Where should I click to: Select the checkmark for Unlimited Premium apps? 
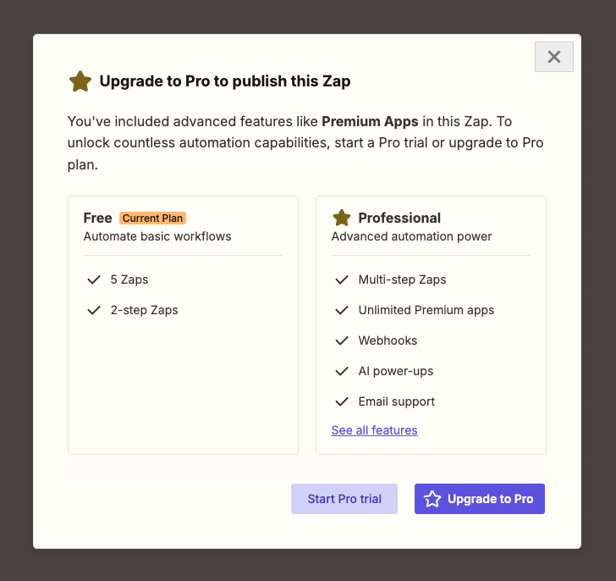[x=342, y=310]
